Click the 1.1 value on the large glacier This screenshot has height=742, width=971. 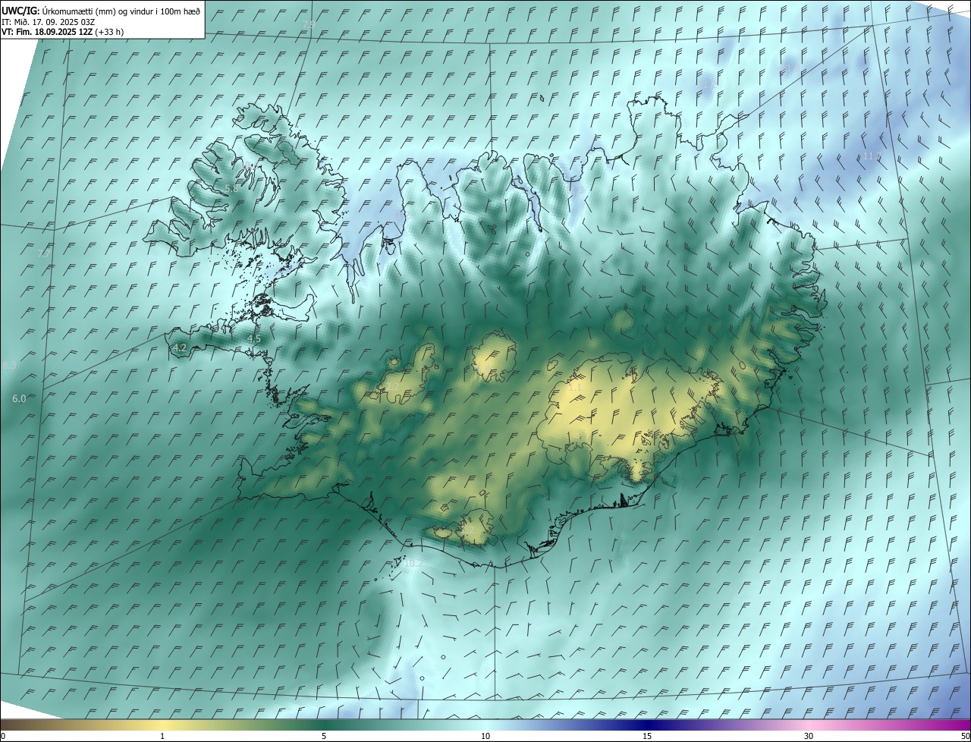pos(575,388)
